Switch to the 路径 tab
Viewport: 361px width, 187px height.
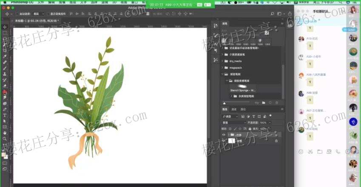click(x=243, y=109)
